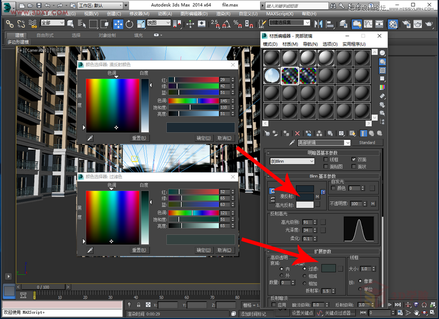Open the MAXScript(X) menu
439x319 pixels.
[x=279, y=14]
